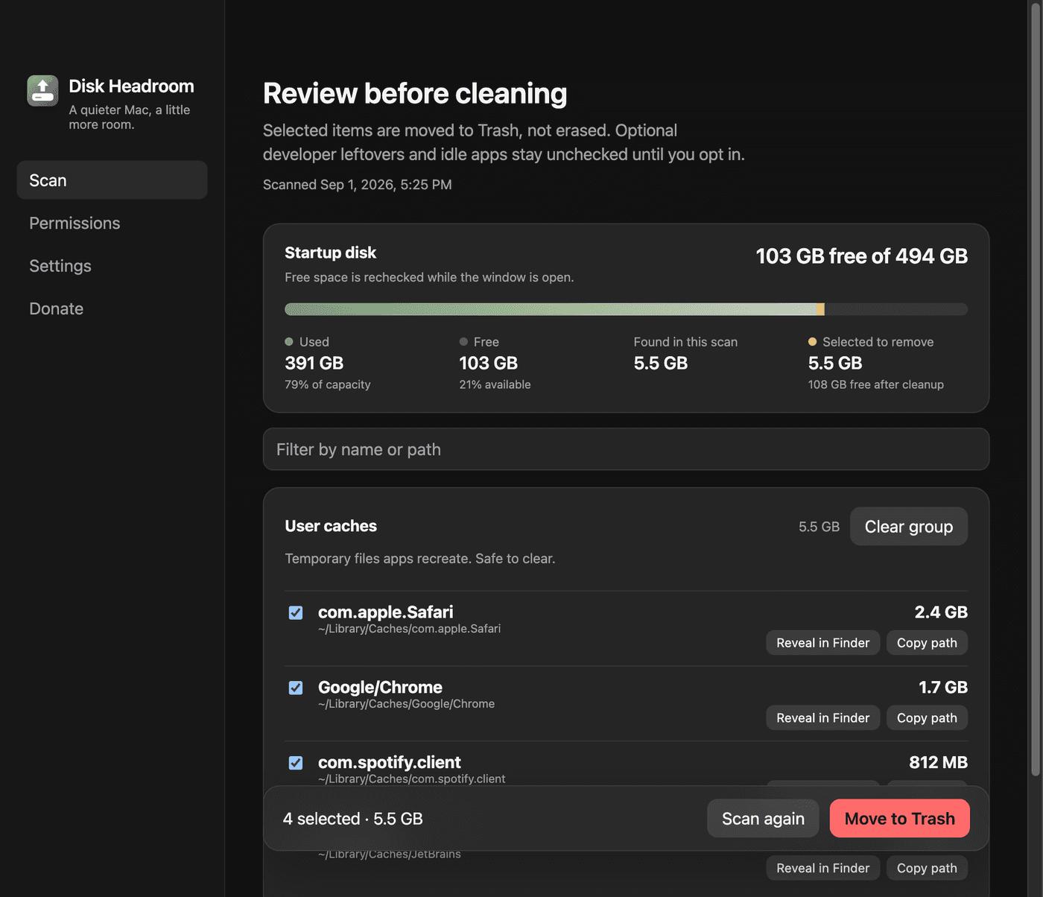
Task: Copy path of JetBrains cache
Action: coord(927,868)
